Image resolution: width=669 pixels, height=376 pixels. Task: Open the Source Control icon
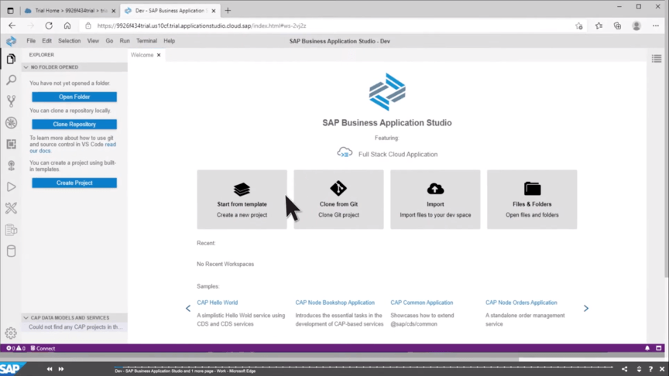tap(11, 101)
